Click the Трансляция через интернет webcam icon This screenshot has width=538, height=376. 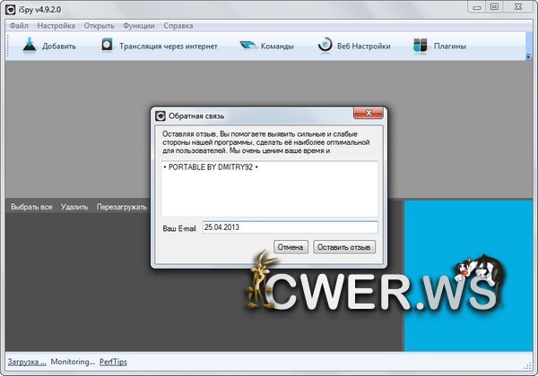click(107, 45)
